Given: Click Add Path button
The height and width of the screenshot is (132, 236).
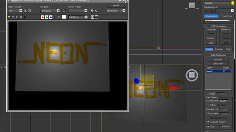Looking at the screenshot, I should click(x=218, y=59).
